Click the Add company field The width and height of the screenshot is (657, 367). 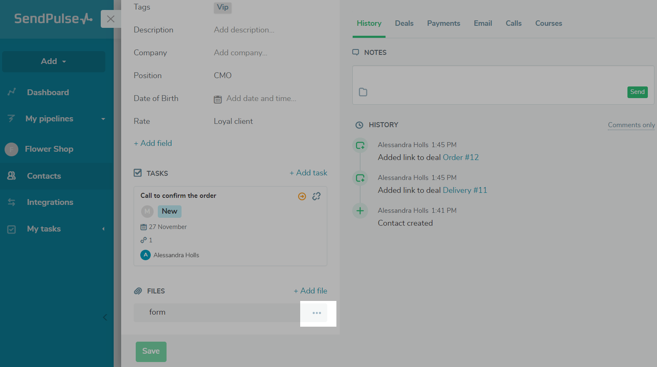241,53
